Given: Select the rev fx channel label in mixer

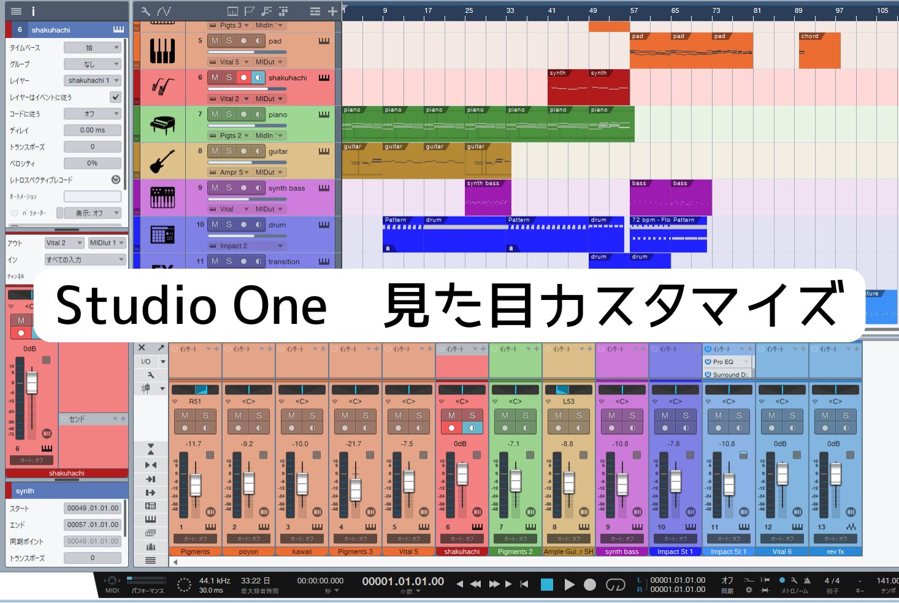Looking at the screenshot, I should coord(835,551).
